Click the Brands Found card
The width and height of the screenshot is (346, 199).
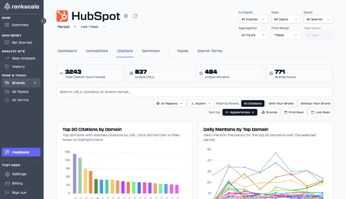tap(300, 73)
